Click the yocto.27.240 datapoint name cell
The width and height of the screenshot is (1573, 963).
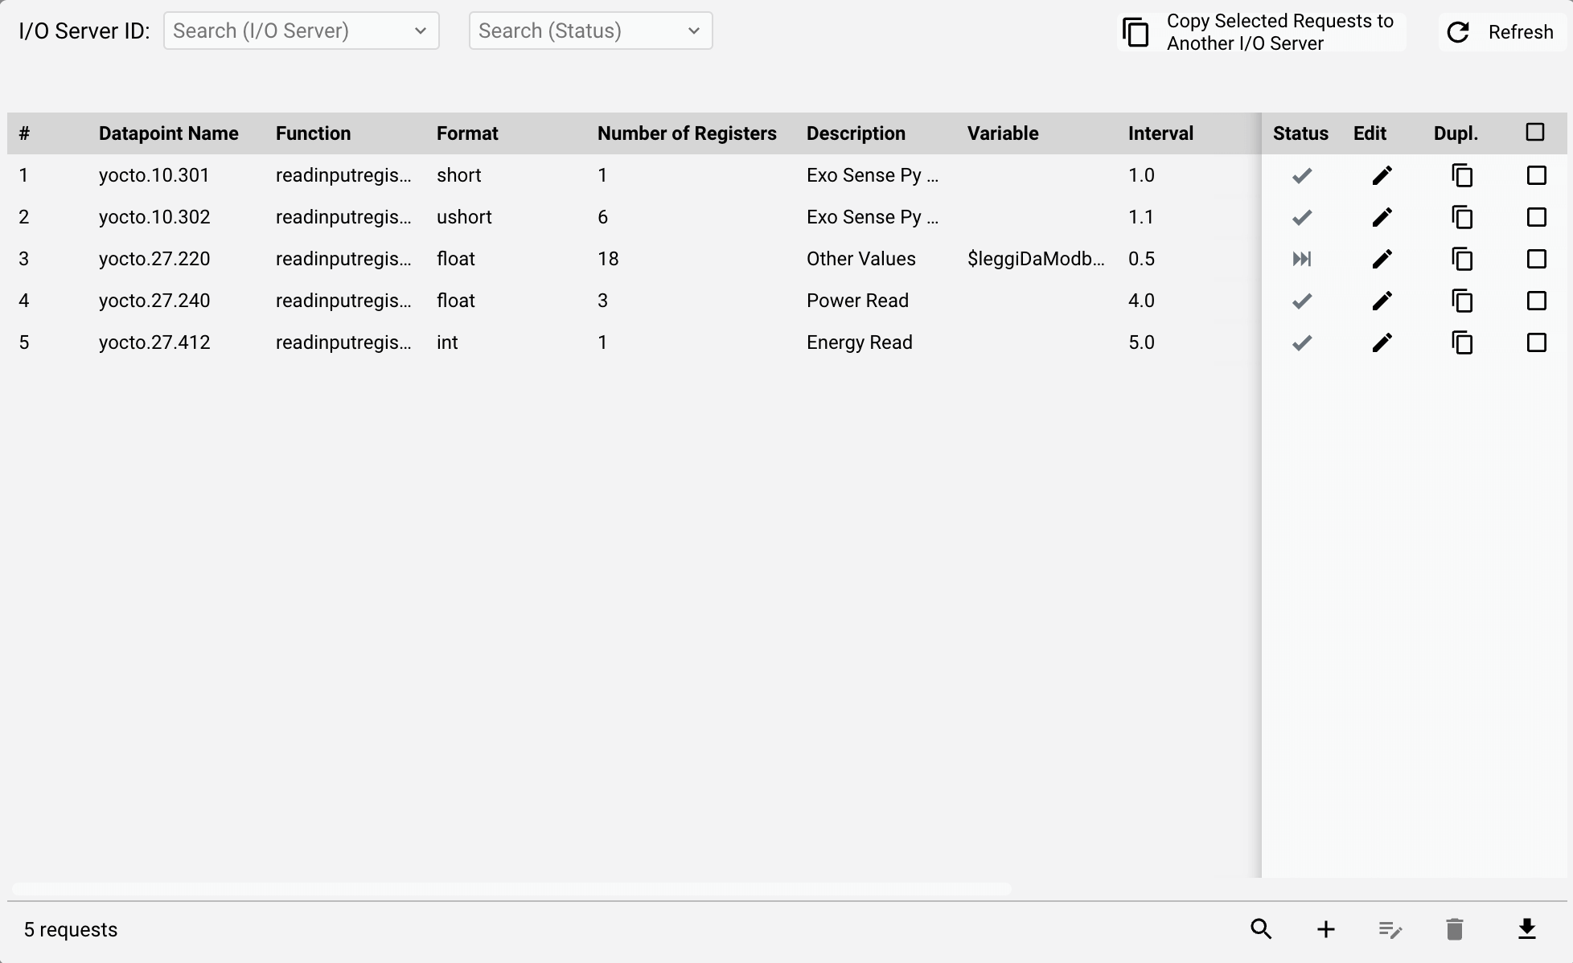pyautogui.click(x=154, y=301)
